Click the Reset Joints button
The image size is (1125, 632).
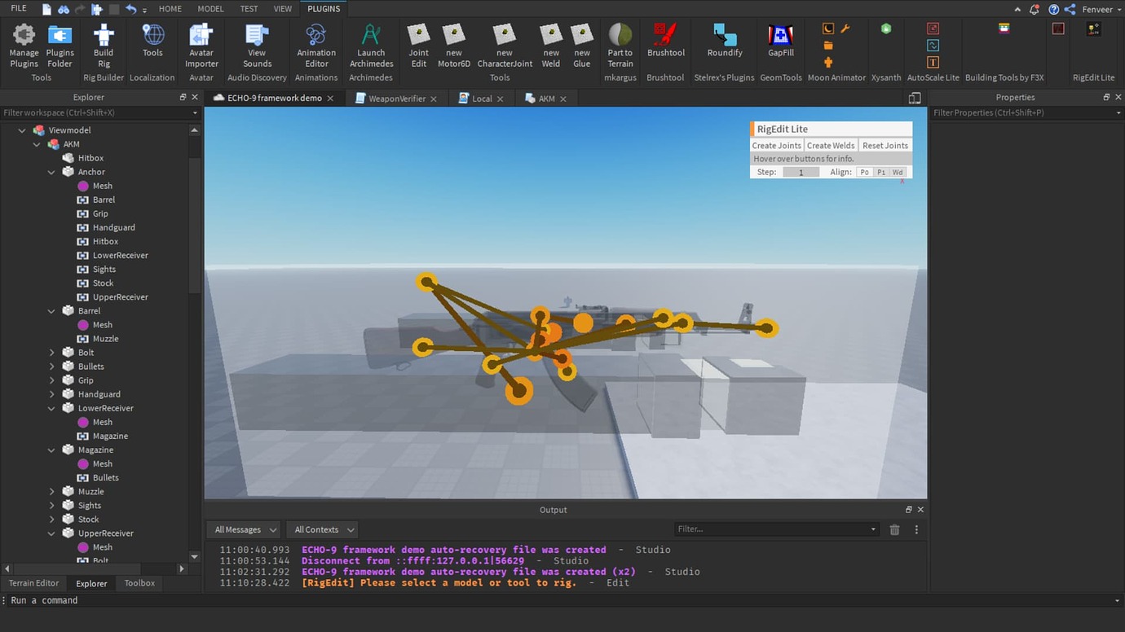[885, 146]
